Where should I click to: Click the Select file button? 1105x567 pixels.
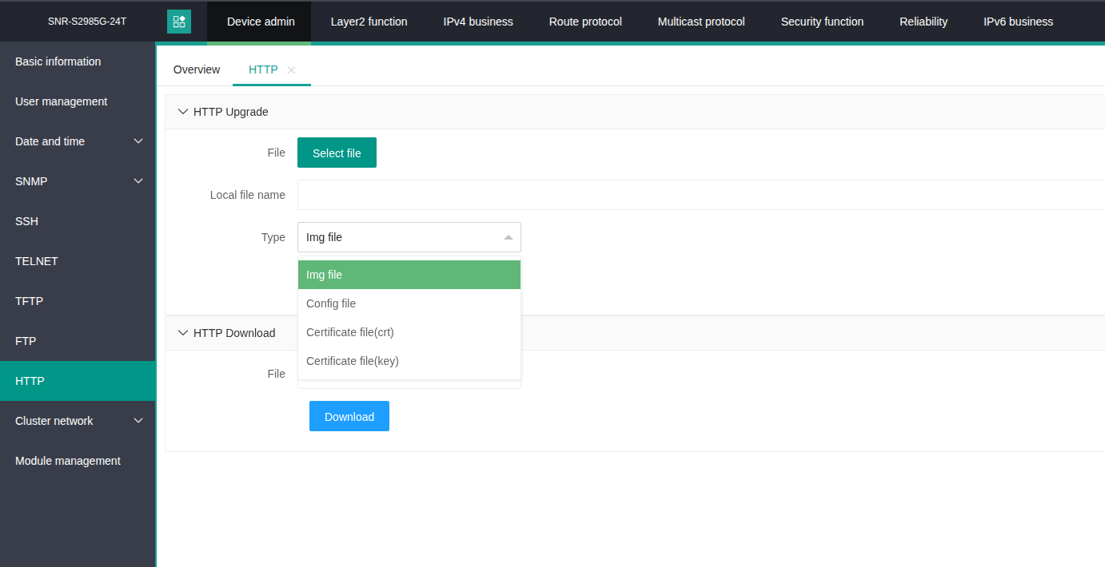tap(337, 153)
